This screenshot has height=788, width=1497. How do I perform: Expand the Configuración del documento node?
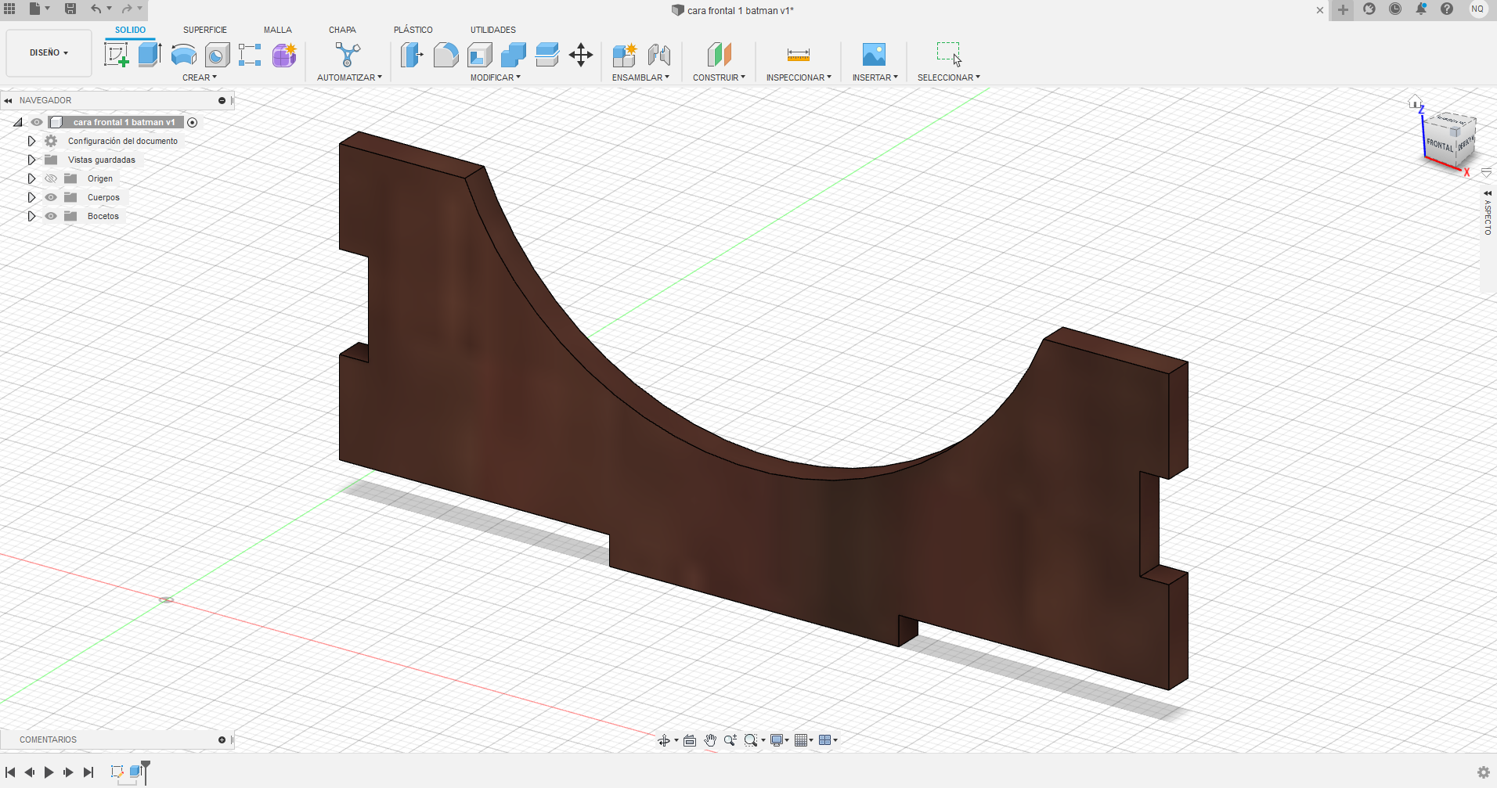[31, 141]
